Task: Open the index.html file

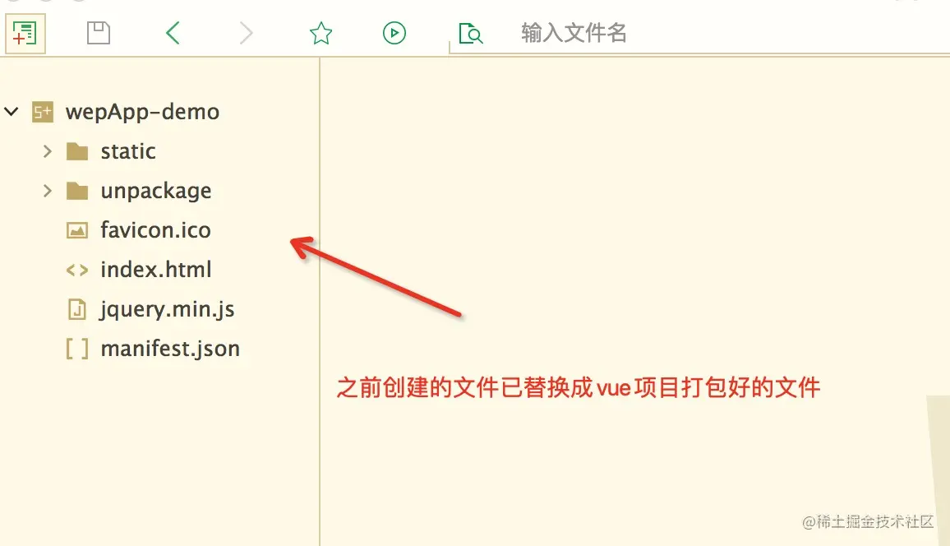Action: coord(155,270)
